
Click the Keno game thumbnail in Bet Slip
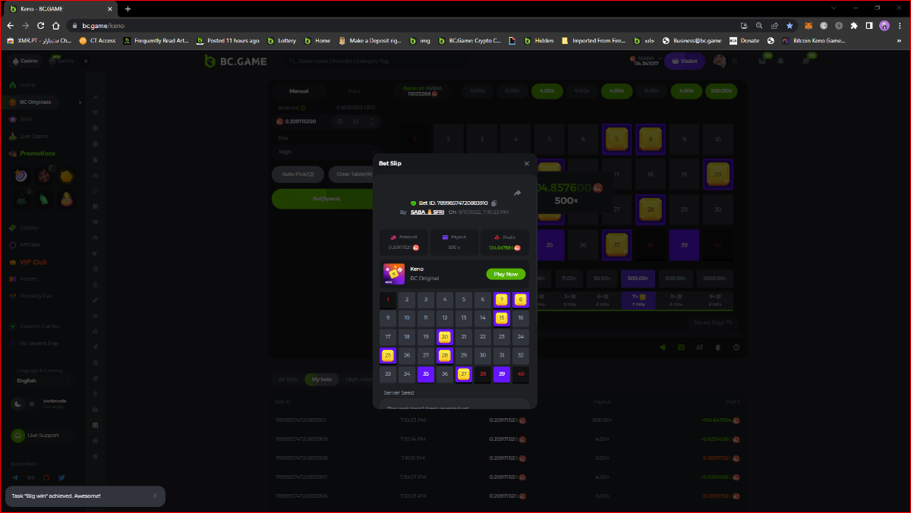pyautogui.click(x=394, y=274)
